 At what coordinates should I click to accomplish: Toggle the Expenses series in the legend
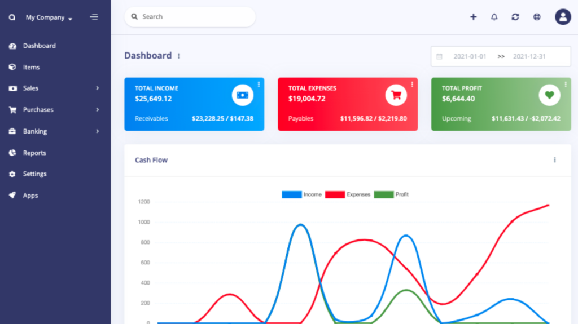coord(348,194)
